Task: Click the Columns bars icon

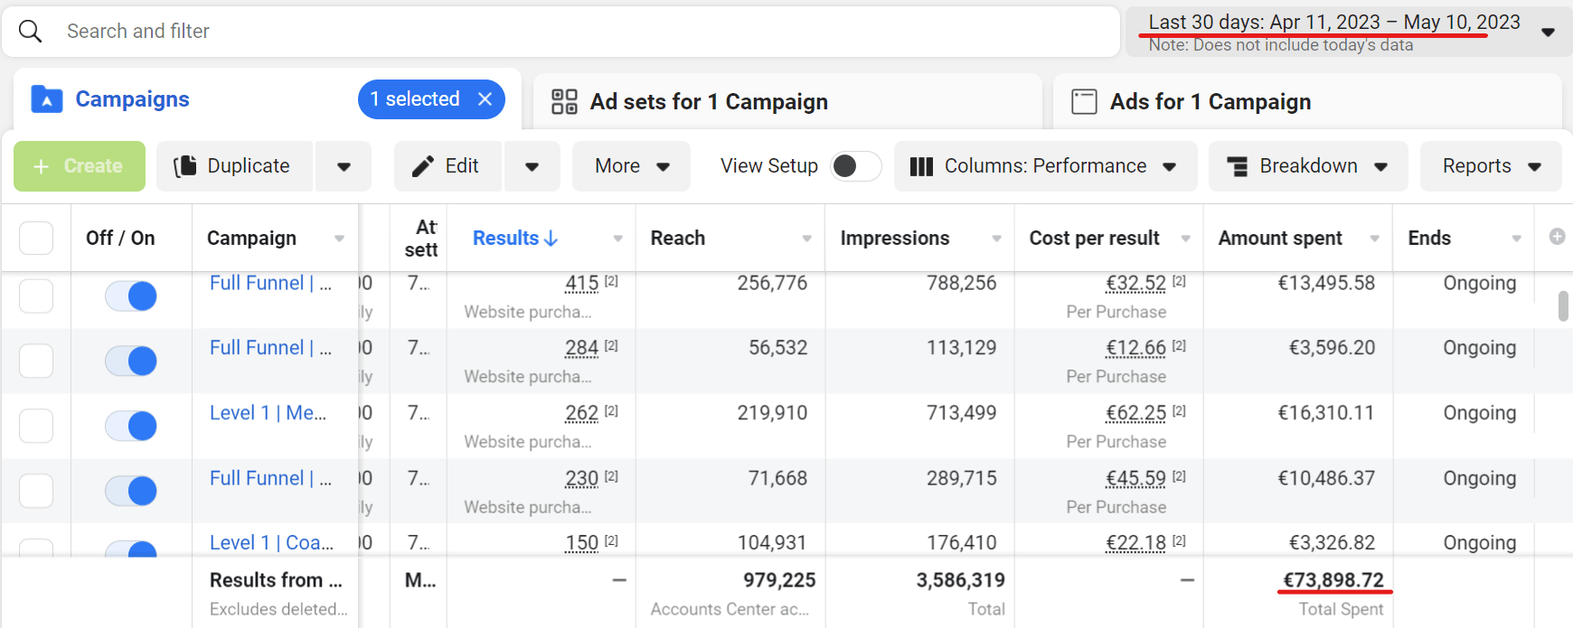Action: pos(921,166)
